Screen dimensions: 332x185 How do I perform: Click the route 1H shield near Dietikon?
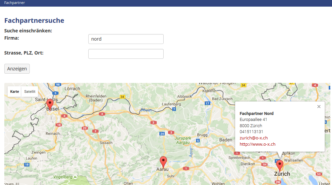coord(264,165)
